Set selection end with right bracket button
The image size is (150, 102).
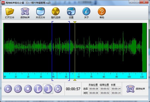pos(48,89)
